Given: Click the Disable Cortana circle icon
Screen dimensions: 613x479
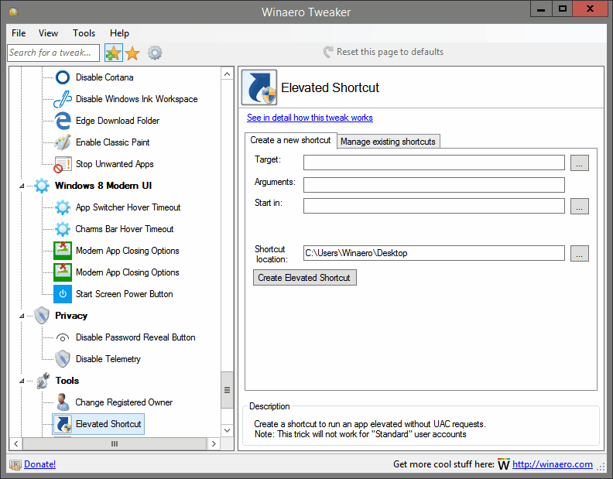Looking at the screenshot, I should [x=63, y=77].
